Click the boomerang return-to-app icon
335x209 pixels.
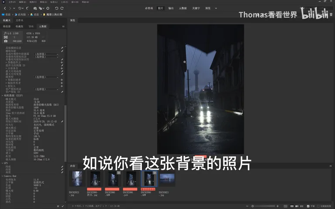click(x=27, y=8)
